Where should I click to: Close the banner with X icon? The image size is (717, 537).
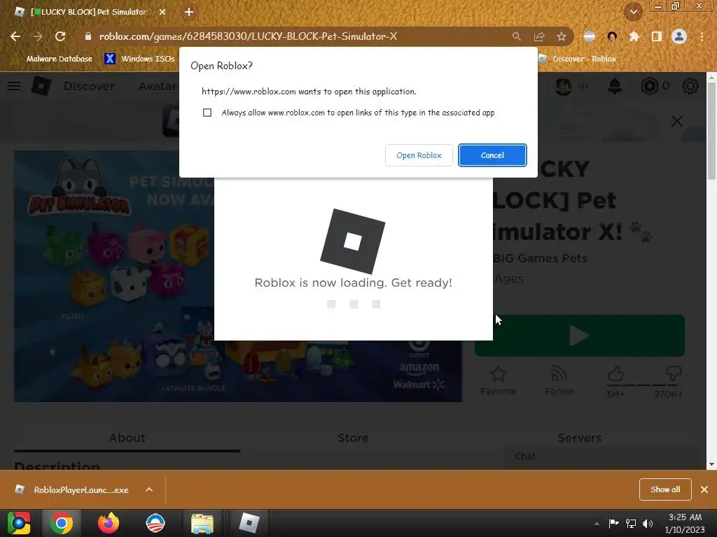click(677, 121)
